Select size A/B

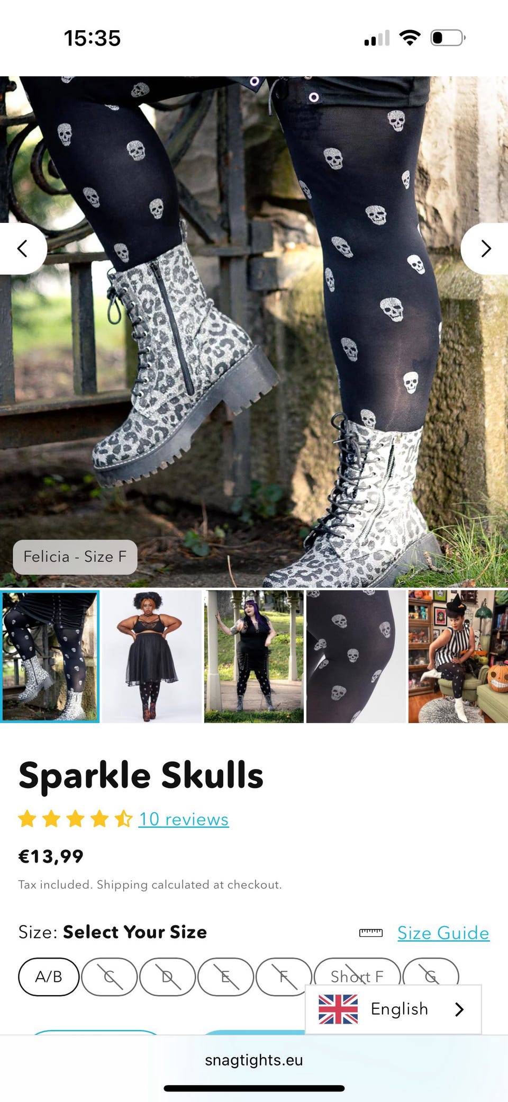(x=49, y=976)
